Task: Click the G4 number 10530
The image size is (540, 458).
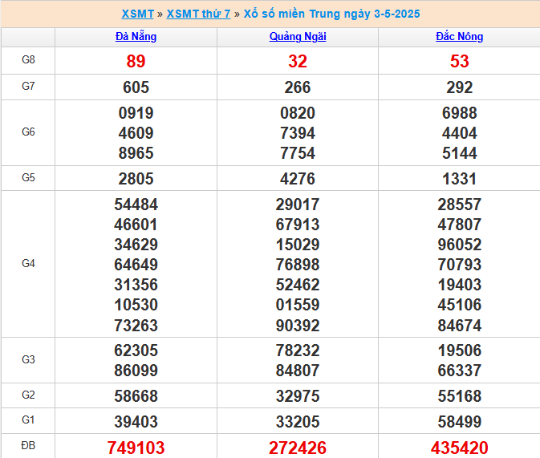Action: click(136, 305)
